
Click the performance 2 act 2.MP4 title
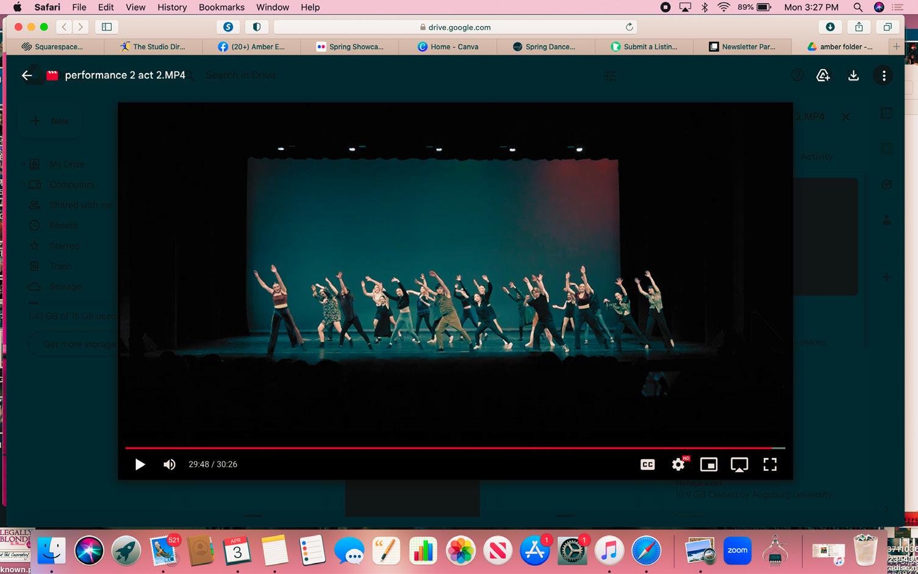[125, 75]
